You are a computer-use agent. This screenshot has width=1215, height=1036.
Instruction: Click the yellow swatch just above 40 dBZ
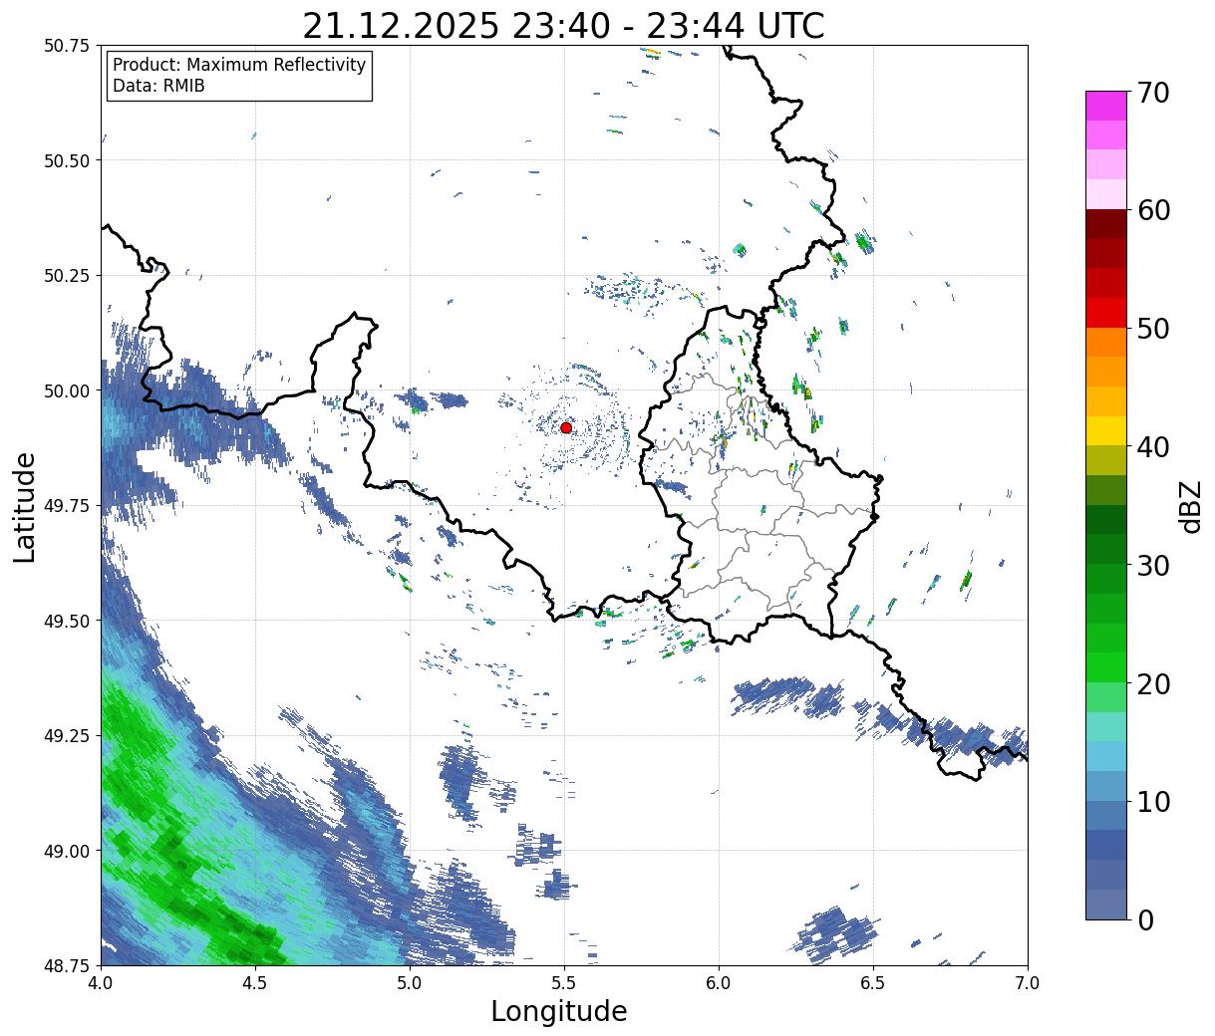1106,430
